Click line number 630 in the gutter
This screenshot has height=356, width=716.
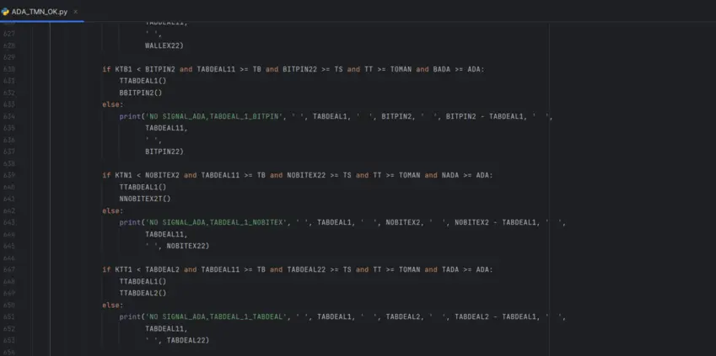coord(9,69)
